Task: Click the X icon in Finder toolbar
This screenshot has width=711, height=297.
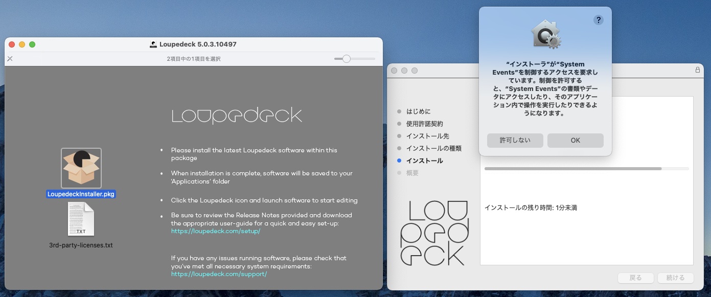Action: point(10,59)
